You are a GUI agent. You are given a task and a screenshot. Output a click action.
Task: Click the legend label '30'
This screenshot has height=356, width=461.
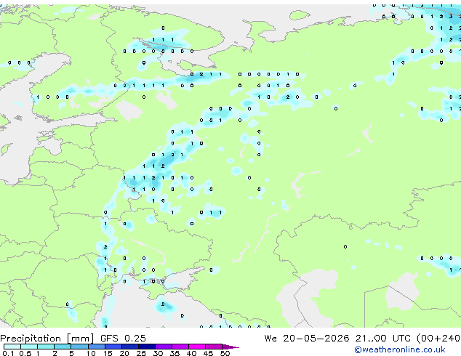point(158,353)
